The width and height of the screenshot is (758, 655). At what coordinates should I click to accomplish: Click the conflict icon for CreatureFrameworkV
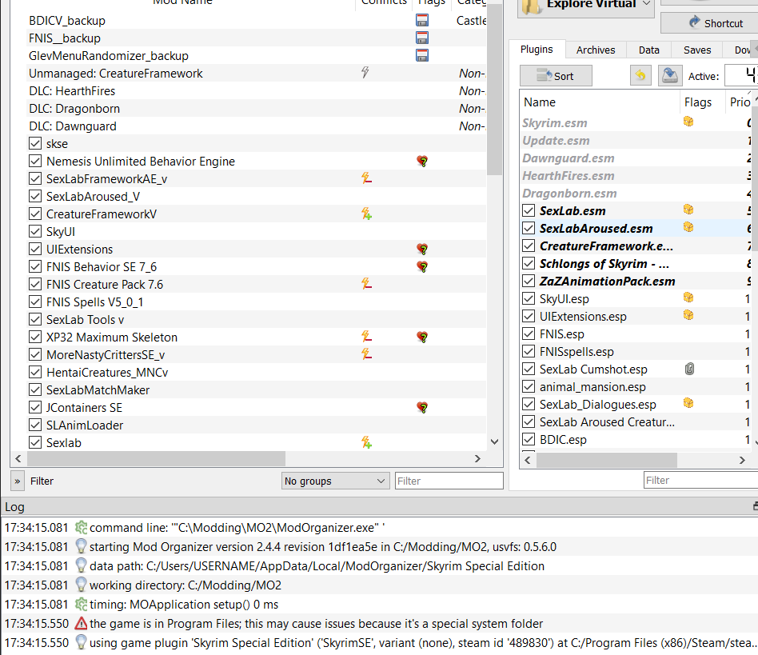pyautogui.click(x=366, y=214)
